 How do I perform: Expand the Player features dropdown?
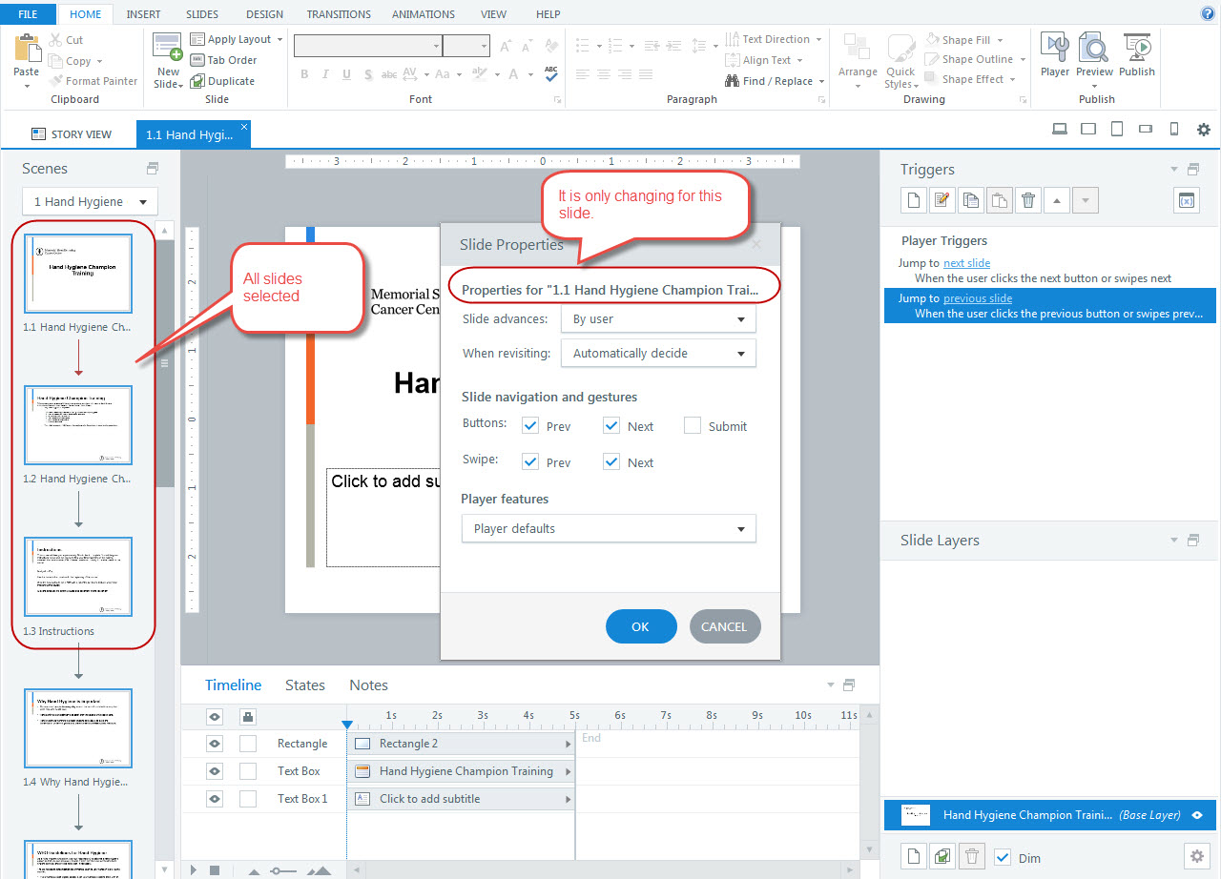608,528
